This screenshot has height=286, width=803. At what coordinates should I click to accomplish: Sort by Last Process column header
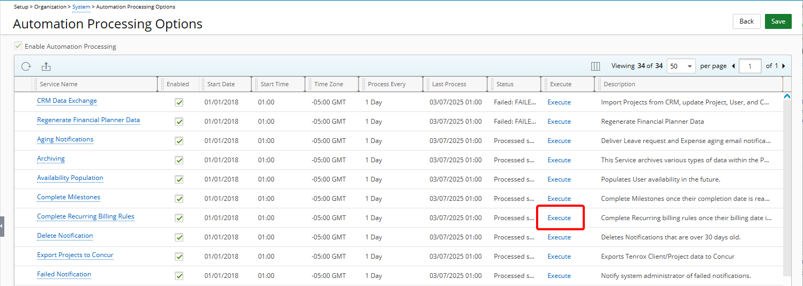(x=449, y=84)
